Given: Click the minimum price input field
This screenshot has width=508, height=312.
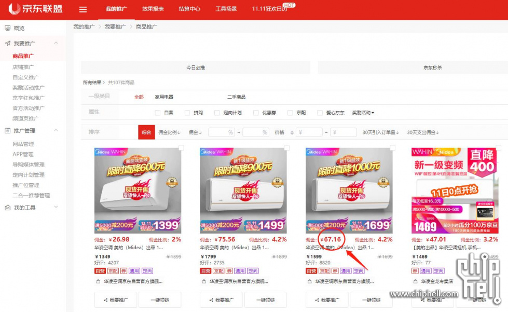Looking at the screenshot, I should (309, 132).
